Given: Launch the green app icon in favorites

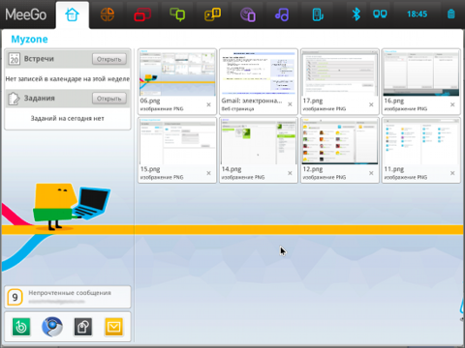Looking at the screenshot, I should 21,327.
